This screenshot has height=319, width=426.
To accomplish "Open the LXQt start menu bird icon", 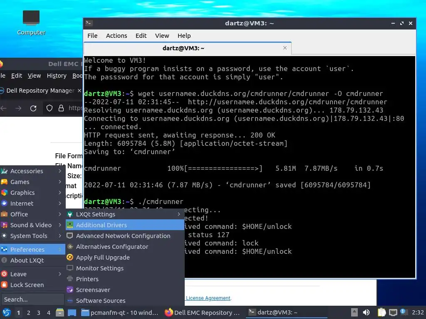I will click(x=6, y=312).
